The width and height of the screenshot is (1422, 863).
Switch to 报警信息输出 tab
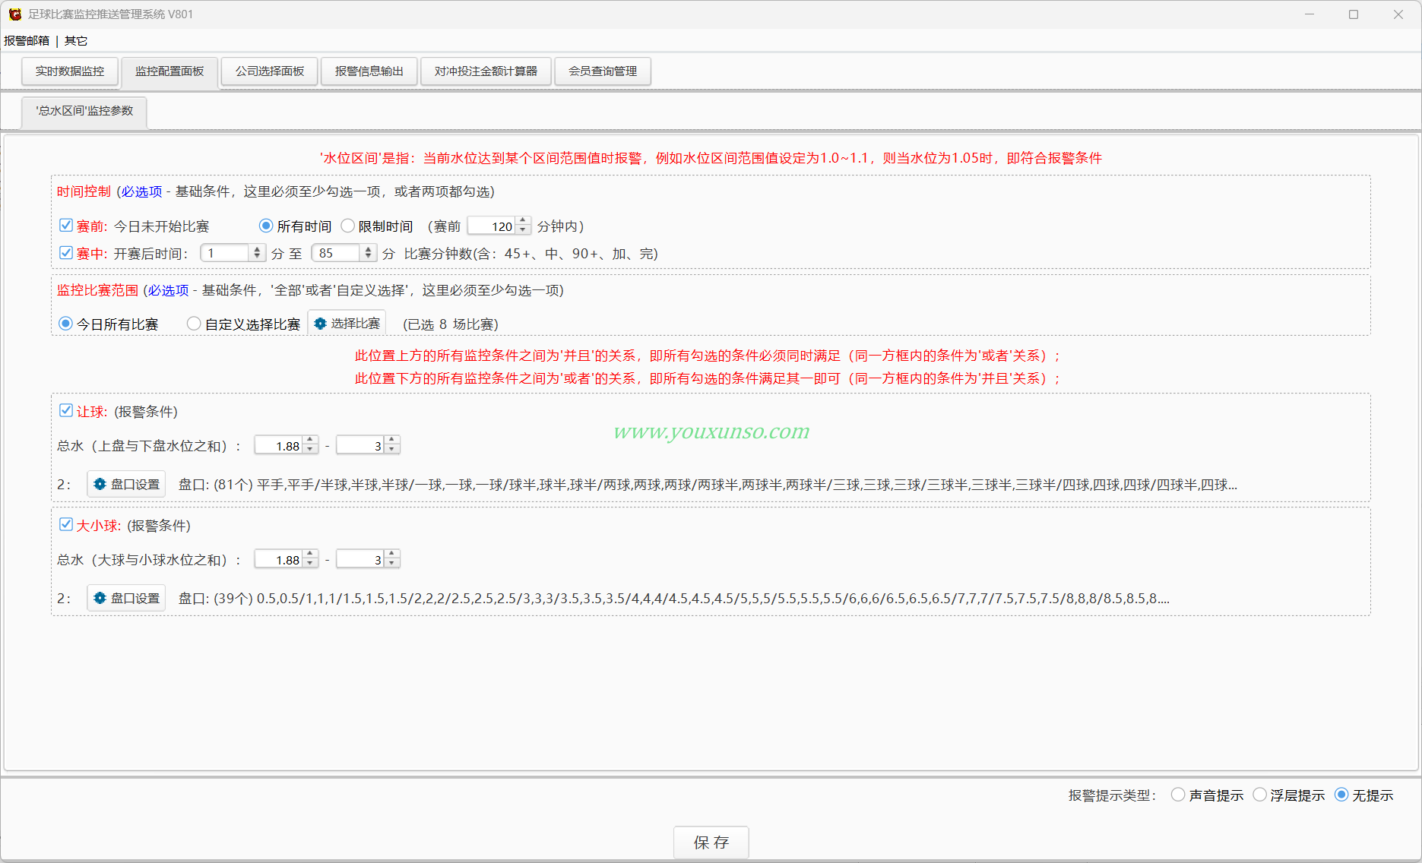[369, 71]
